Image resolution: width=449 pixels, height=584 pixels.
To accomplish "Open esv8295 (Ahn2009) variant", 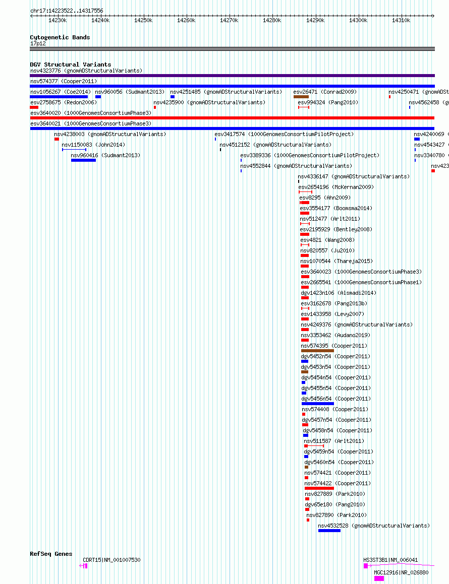I will [x=325, y=198].
